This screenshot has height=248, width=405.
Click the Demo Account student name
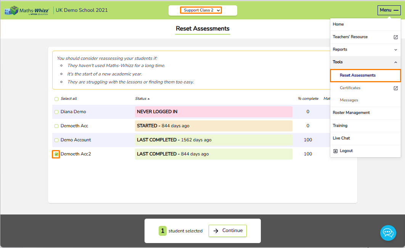pyautogui.click(x=76, y=140)
